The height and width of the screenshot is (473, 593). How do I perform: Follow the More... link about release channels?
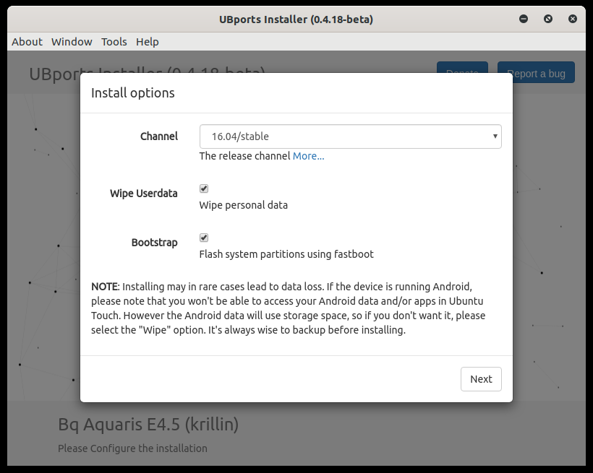308,156
